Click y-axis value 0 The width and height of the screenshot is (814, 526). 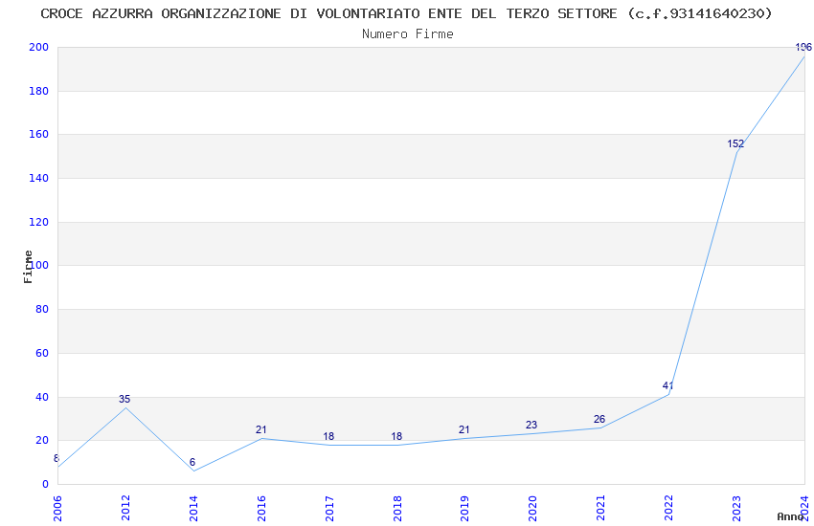(x=46, y=485)
